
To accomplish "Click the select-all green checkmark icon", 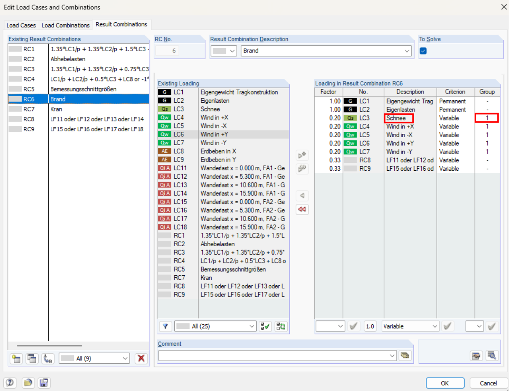I will click(265, 326).
